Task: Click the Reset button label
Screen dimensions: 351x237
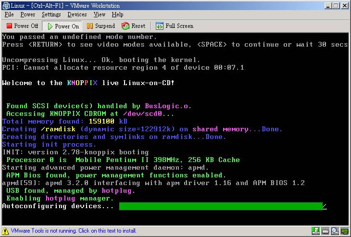Action: point(138,26)
